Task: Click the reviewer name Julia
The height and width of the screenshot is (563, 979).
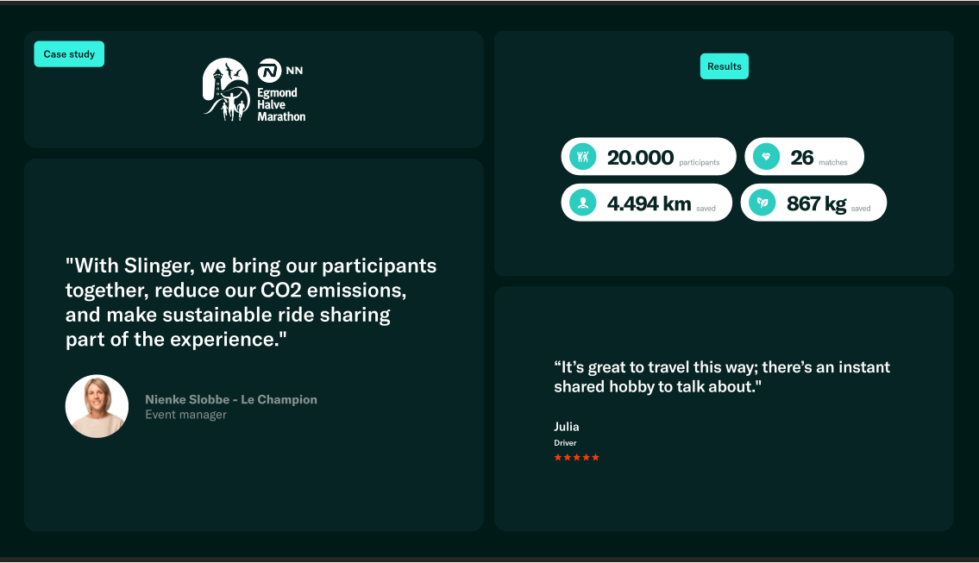Action: (x=567, y=427)
